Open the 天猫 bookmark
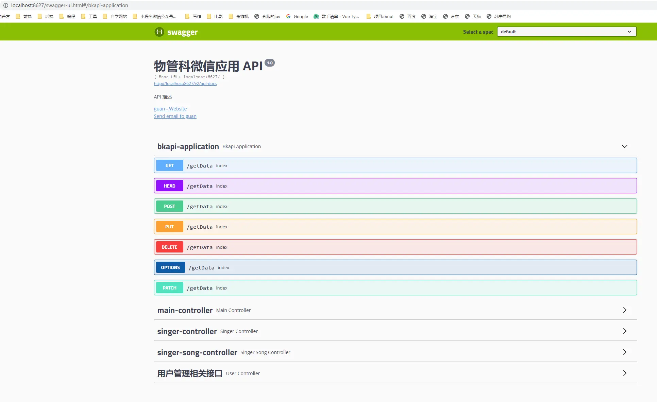 point(473,16)
